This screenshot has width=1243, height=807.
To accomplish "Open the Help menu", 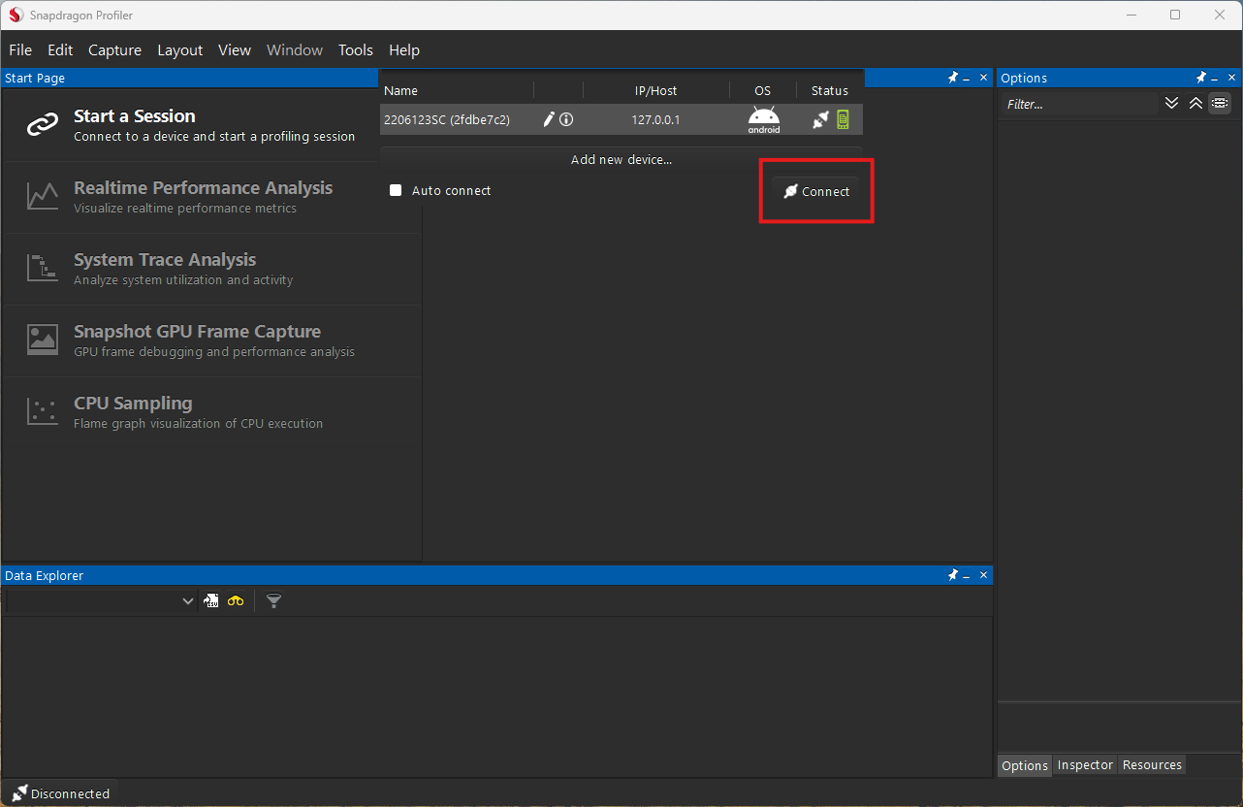I will [404, 50].
